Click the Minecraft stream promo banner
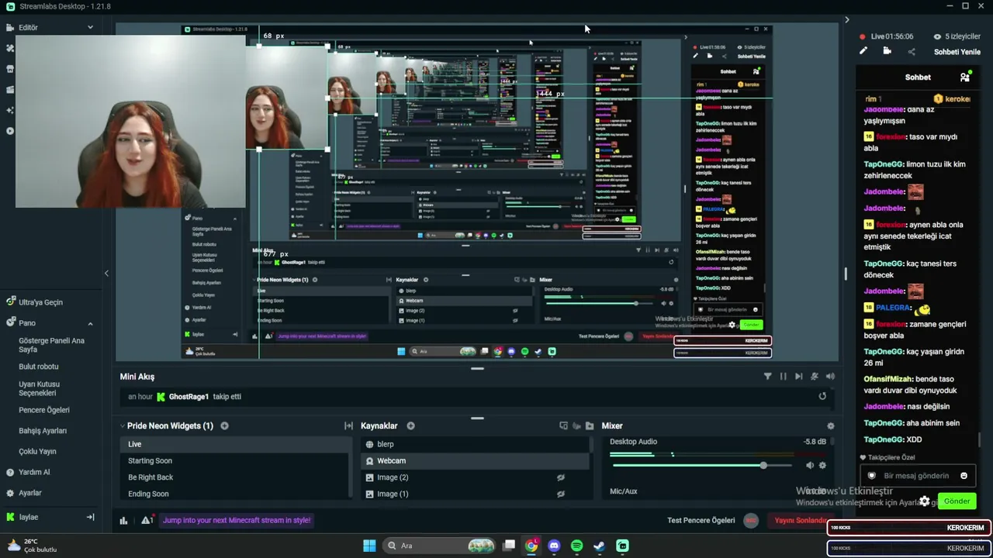 click(x=237, y=520)
